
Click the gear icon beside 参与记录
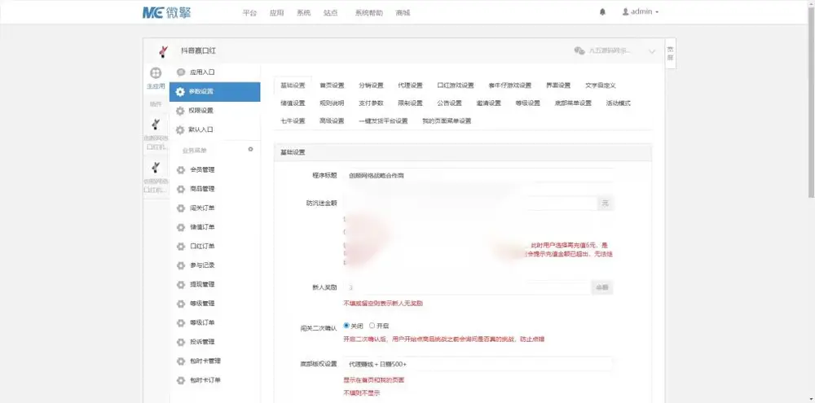[x=180, y=265]
